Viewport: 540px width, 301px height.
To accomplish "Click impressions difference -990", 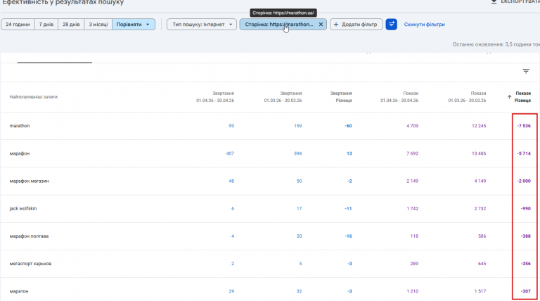I will pos(526,209).
